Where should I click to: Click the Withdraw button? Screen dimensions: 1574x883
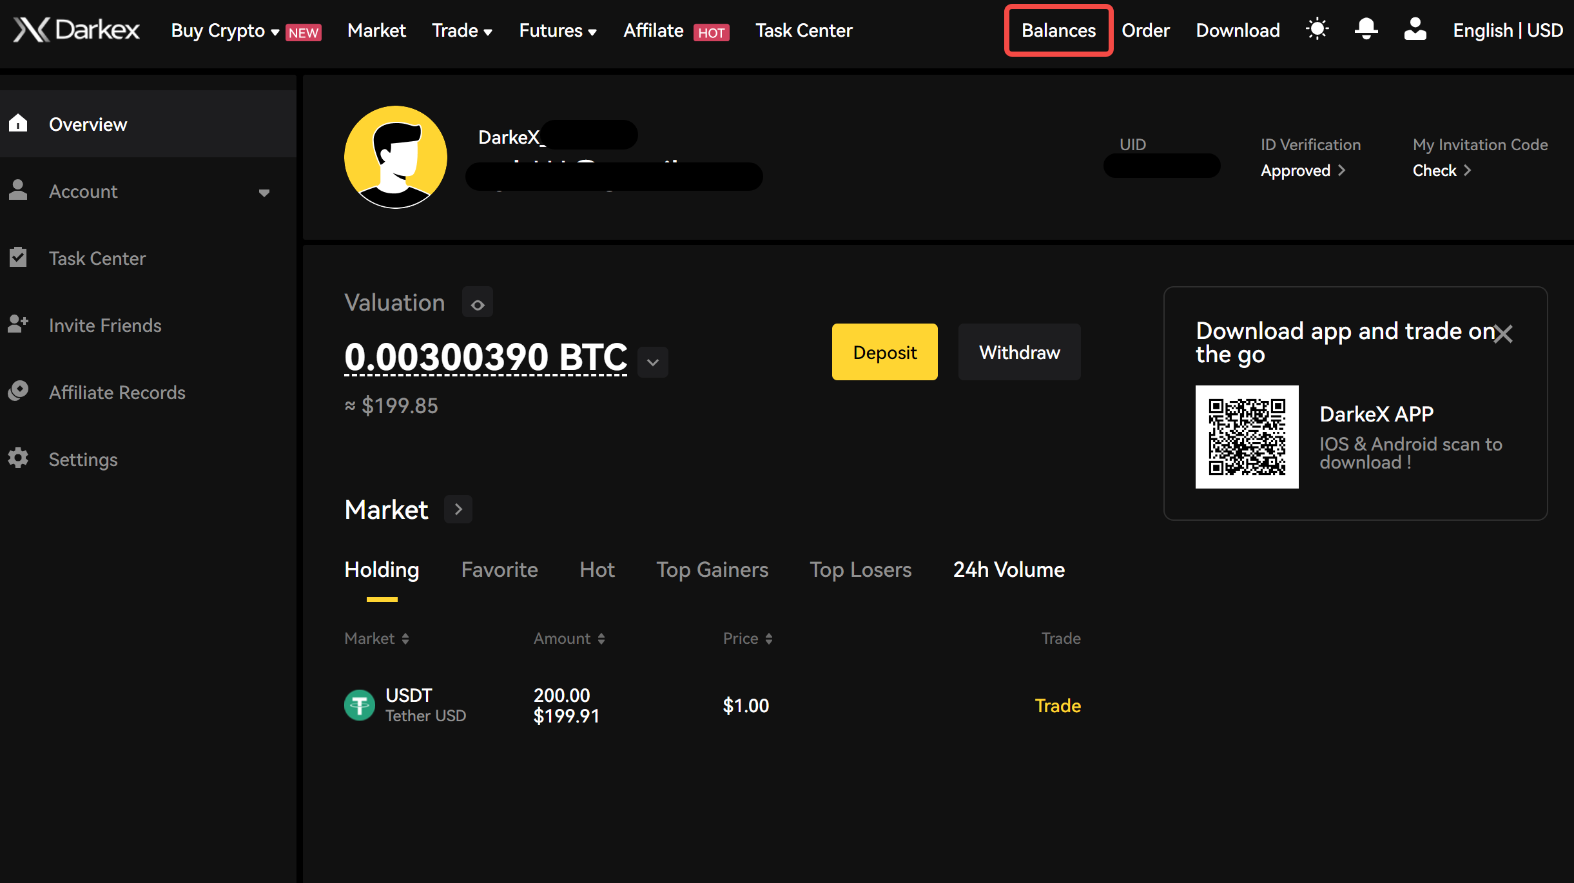[1019, 352]
